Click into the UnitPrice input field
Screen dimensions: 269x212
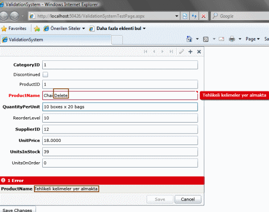(120, 141)
